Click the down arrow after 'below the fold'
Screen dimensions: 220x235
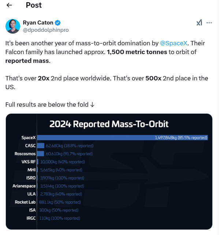[93, 105]
